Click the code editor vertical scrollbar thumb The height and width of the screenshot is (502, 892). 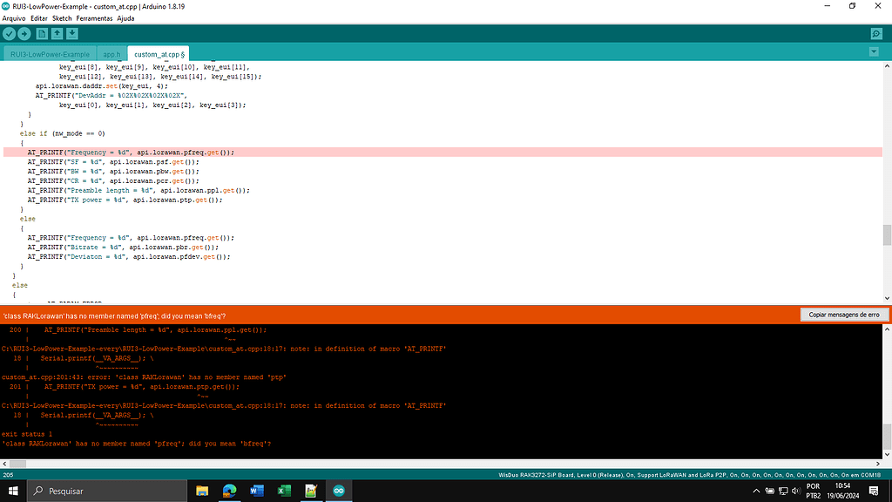tap(887, 235)
